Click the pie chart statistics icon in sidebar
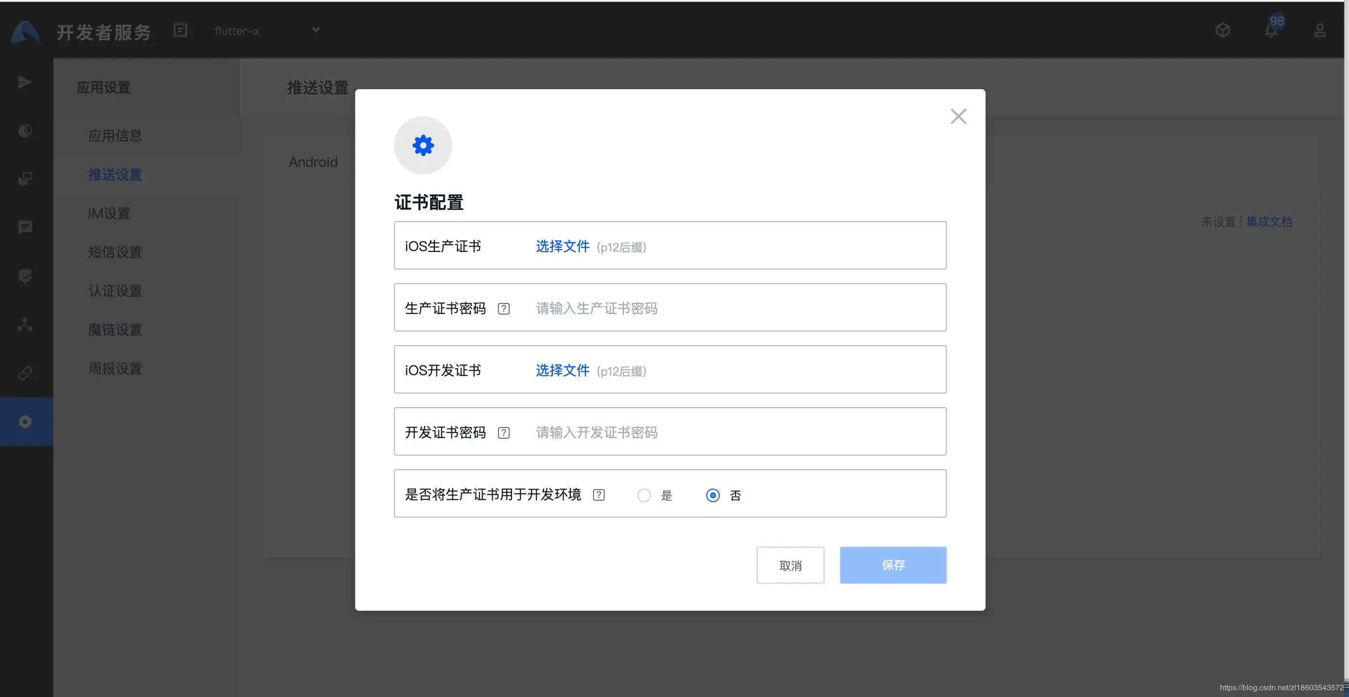The width and height of the screenshot is (1349, 697). pos(25,130)
